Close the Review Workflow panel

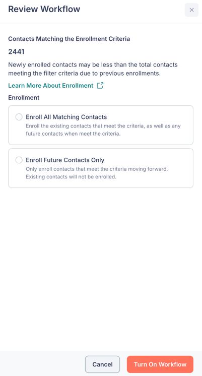pos(191,10)
